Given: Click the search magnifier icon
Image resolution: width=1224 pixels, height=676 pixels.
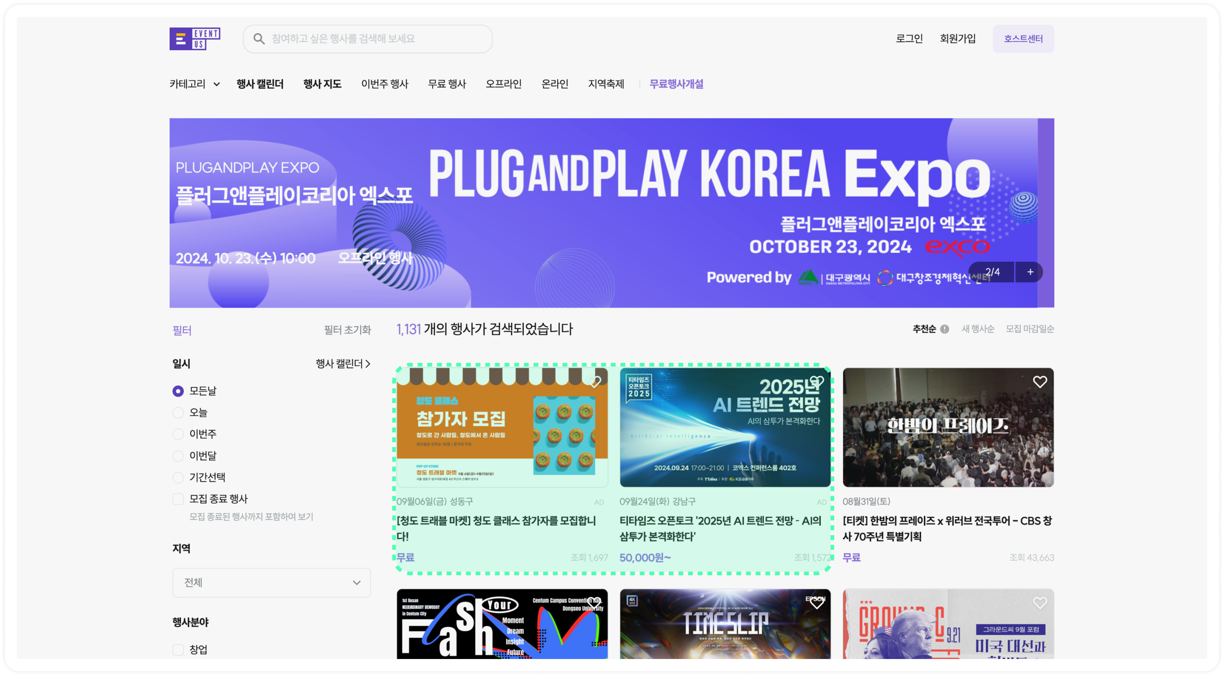Looking at the screenshot, I should [x=259, y=38].
